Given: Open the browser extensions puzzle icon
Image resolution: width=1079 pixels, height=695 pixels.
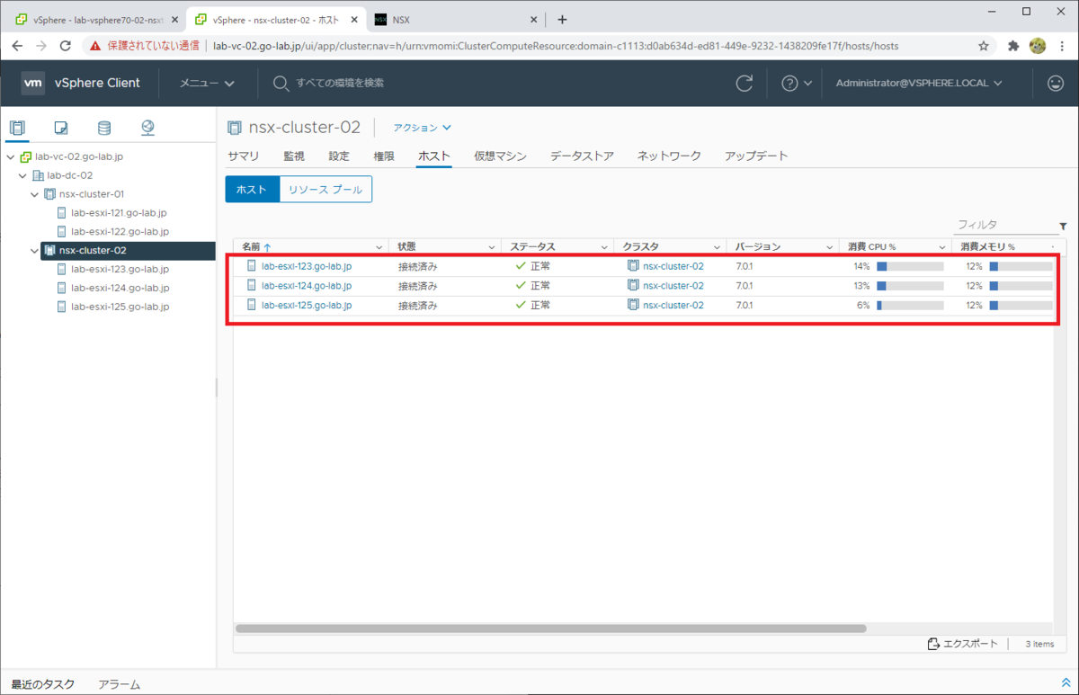Looking at the screenshot, I should 1013,45.
